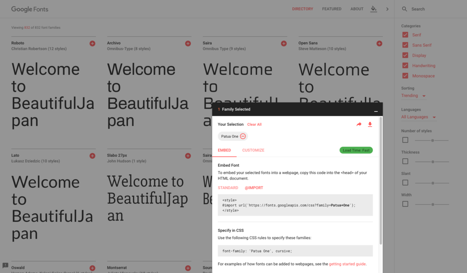Click the Number of styles slider
Image resolution: width=467 pixels, height=273 pixels.
click(431, 140)
